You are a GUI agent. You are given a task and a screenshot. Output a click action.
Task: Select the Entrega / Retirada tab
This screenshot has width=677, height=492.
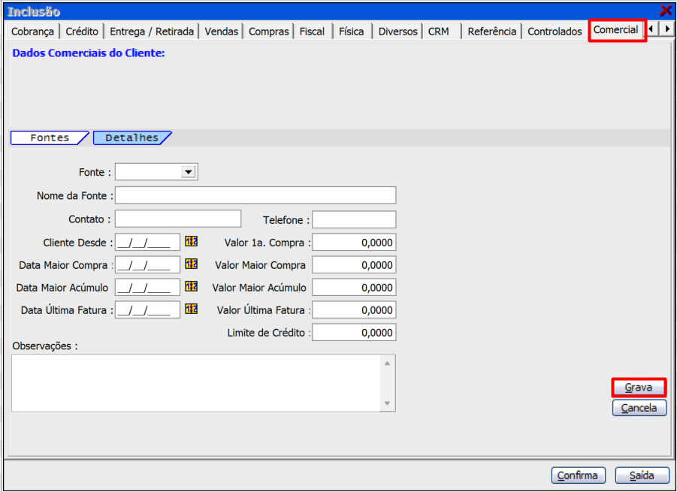pyautogui.click(x=152, y=32)
